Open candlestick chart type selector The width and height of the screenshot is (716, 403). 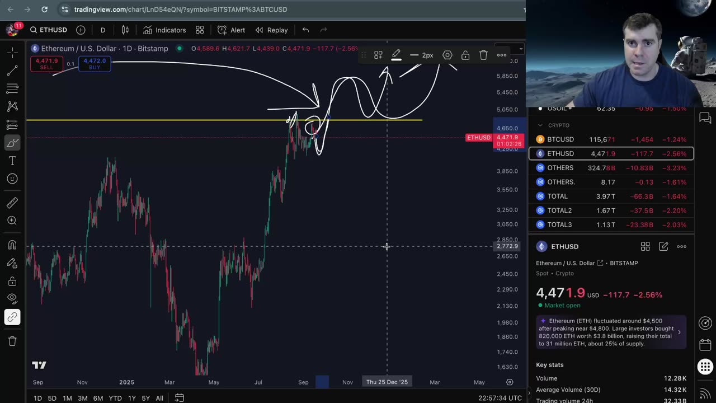click(x=125, y=30)
